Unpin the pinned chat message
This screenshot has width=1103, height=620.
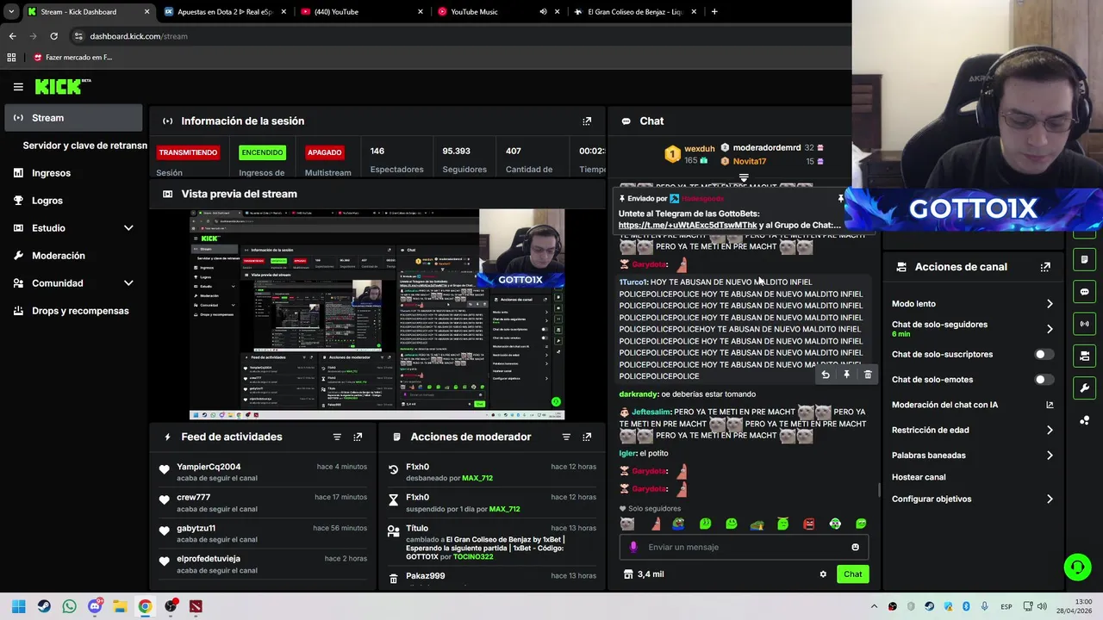[x=841, y=199]
